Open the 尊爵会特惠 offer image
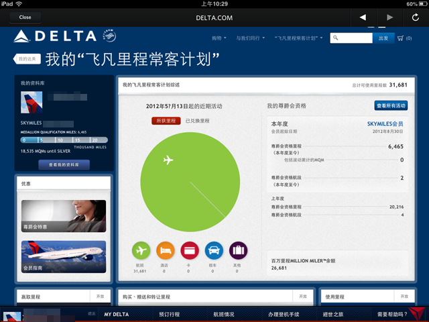 click(x=64, y=216)
